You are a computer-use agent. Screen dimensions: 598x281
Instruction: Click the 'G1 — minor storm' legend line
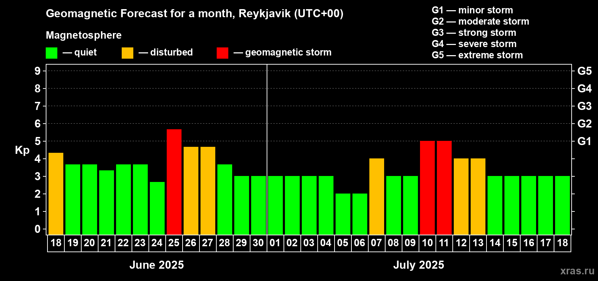tap(472, 10)
